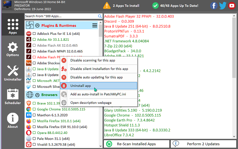Collapse the Browsers category

tap(37, 95)
